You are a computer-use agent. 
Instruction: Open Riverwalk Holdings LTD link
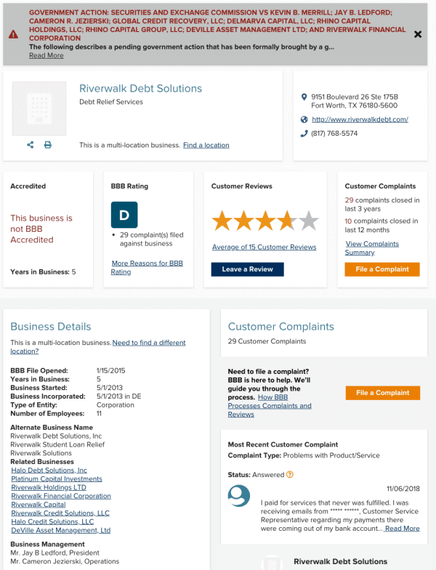[49, 487]
